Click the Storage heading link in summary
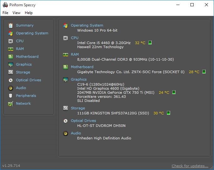214x170 pixels. coord(78,108)
